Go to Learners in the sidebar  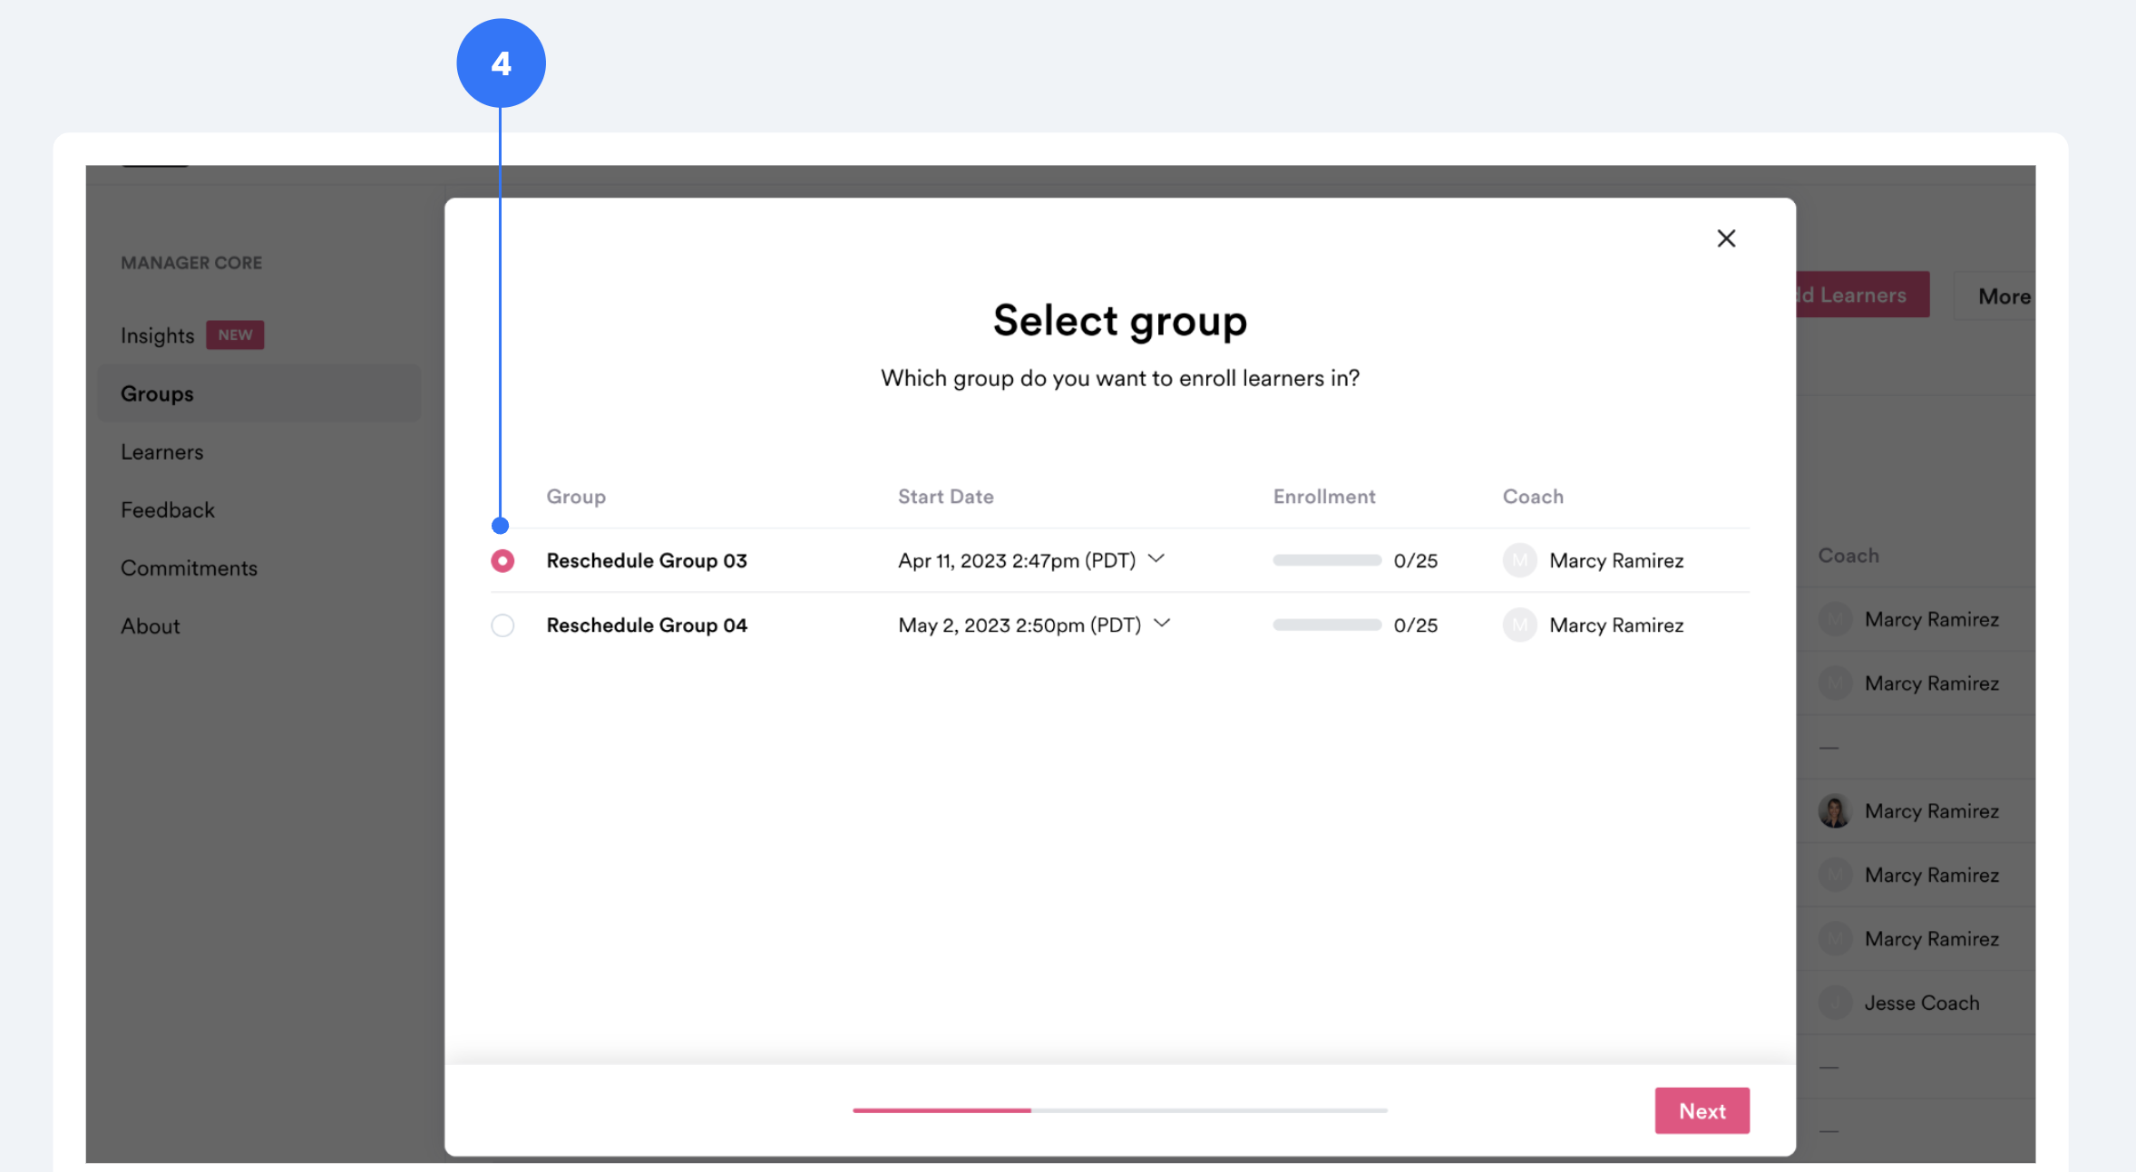pos(162,451)
